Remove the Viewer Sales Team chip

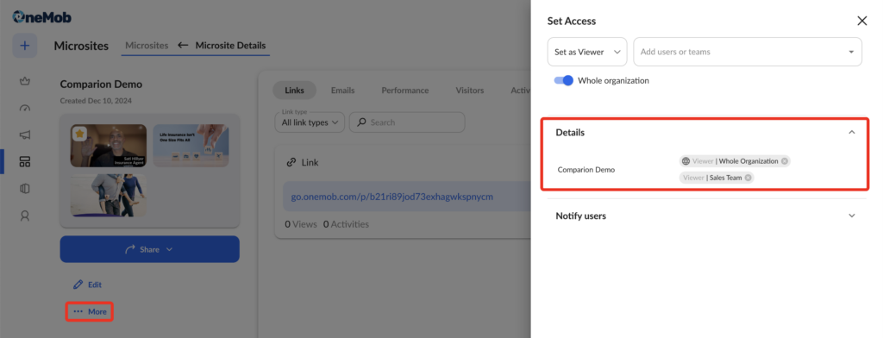click(x=748, y=178)
